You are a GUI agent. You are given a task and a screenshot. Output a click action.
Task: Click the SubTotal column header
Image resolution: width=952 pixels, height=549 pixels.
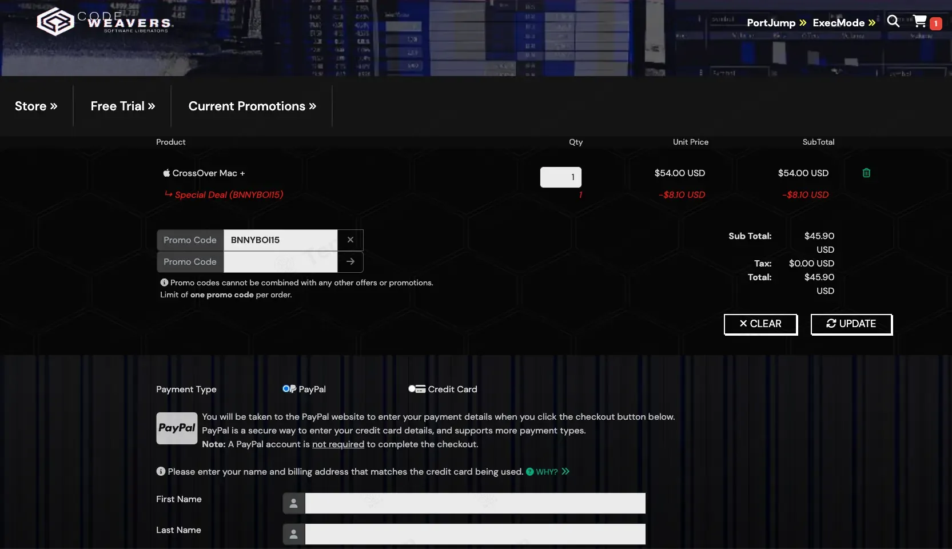pyautogui.click(x=818, y=142)
